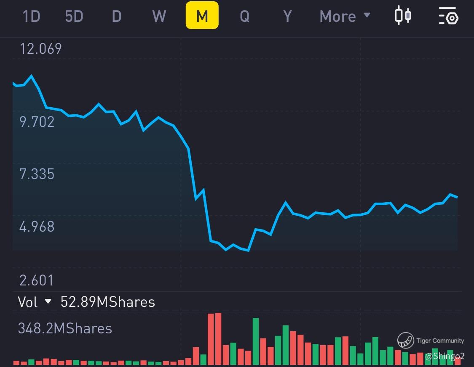This screenshot has height=367, width=474.
Task: Click the tallest red volume bar
Action: (218, 339)
